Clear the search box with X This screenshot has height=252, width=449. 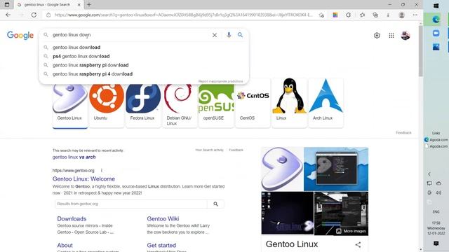pyautogui.click(x=215, y=35)
